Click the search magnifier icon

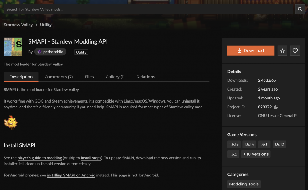click(x=300, y=9)
